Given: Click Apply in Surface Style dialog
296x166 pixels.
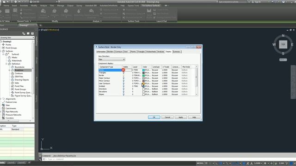Looking at the screenshot, I should (181, 117).
